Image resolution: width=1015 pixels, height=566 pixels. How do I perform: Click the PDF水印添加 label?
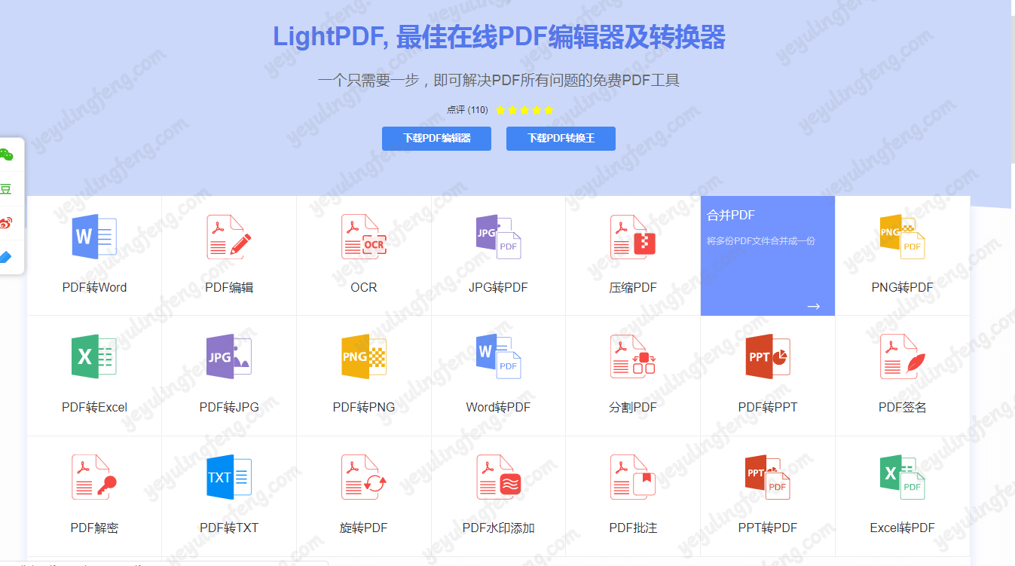pyautogui.click(x=498, y=528)
